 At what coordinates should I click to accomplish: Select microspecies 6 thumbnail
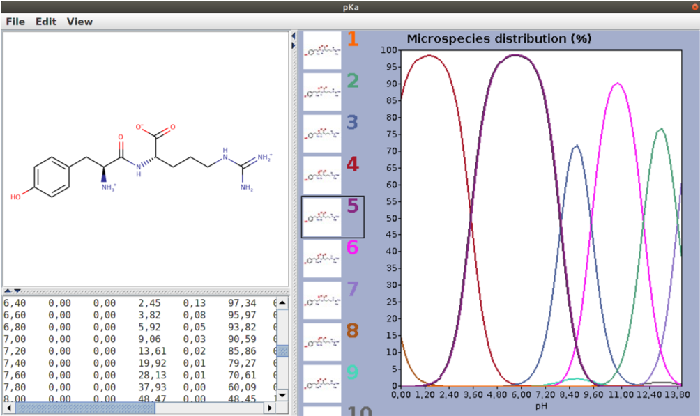coord(322,259)
